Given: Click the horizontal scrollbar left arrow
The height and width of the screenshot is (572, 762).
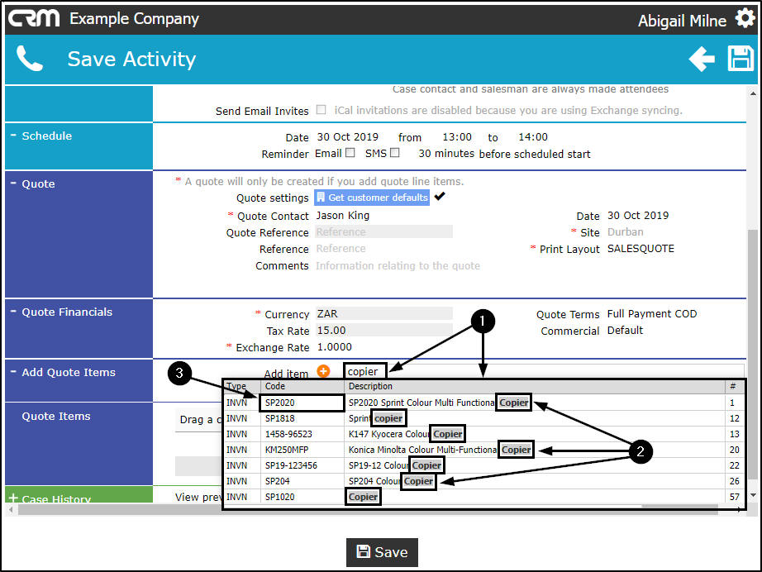Looking at the screenshot, I should 12,509.
